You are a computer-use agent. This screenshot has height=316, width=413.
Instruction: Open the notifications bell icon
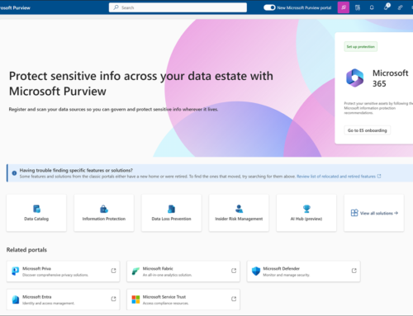tap(372, 7)
